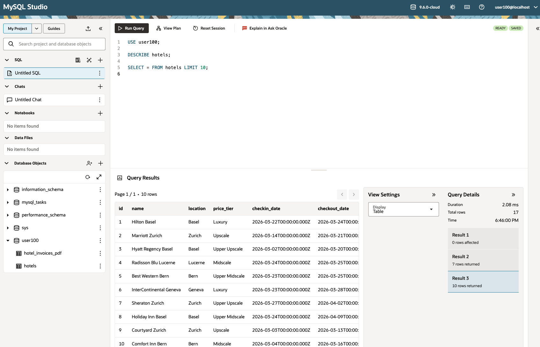The image size is (540, 347).
Task: Collapse the Notebooks section
Action: (x=7, y=113)
